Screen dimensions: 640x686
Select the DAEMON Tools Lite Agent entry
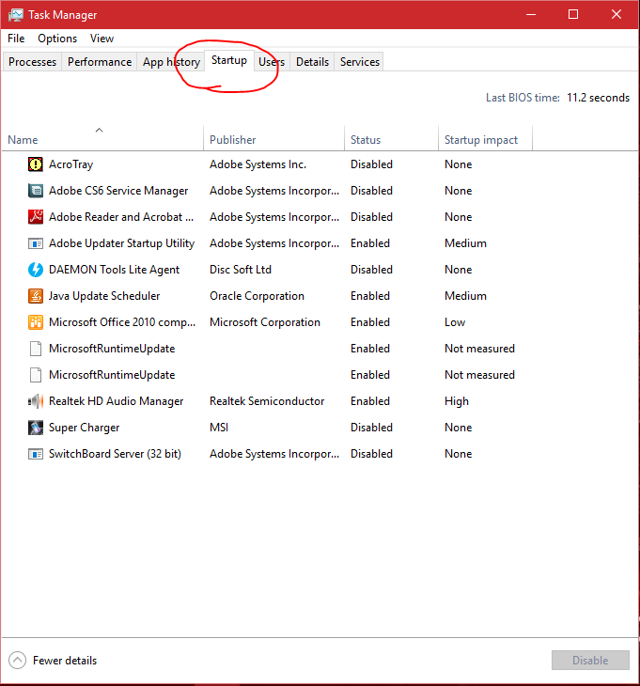114,270
